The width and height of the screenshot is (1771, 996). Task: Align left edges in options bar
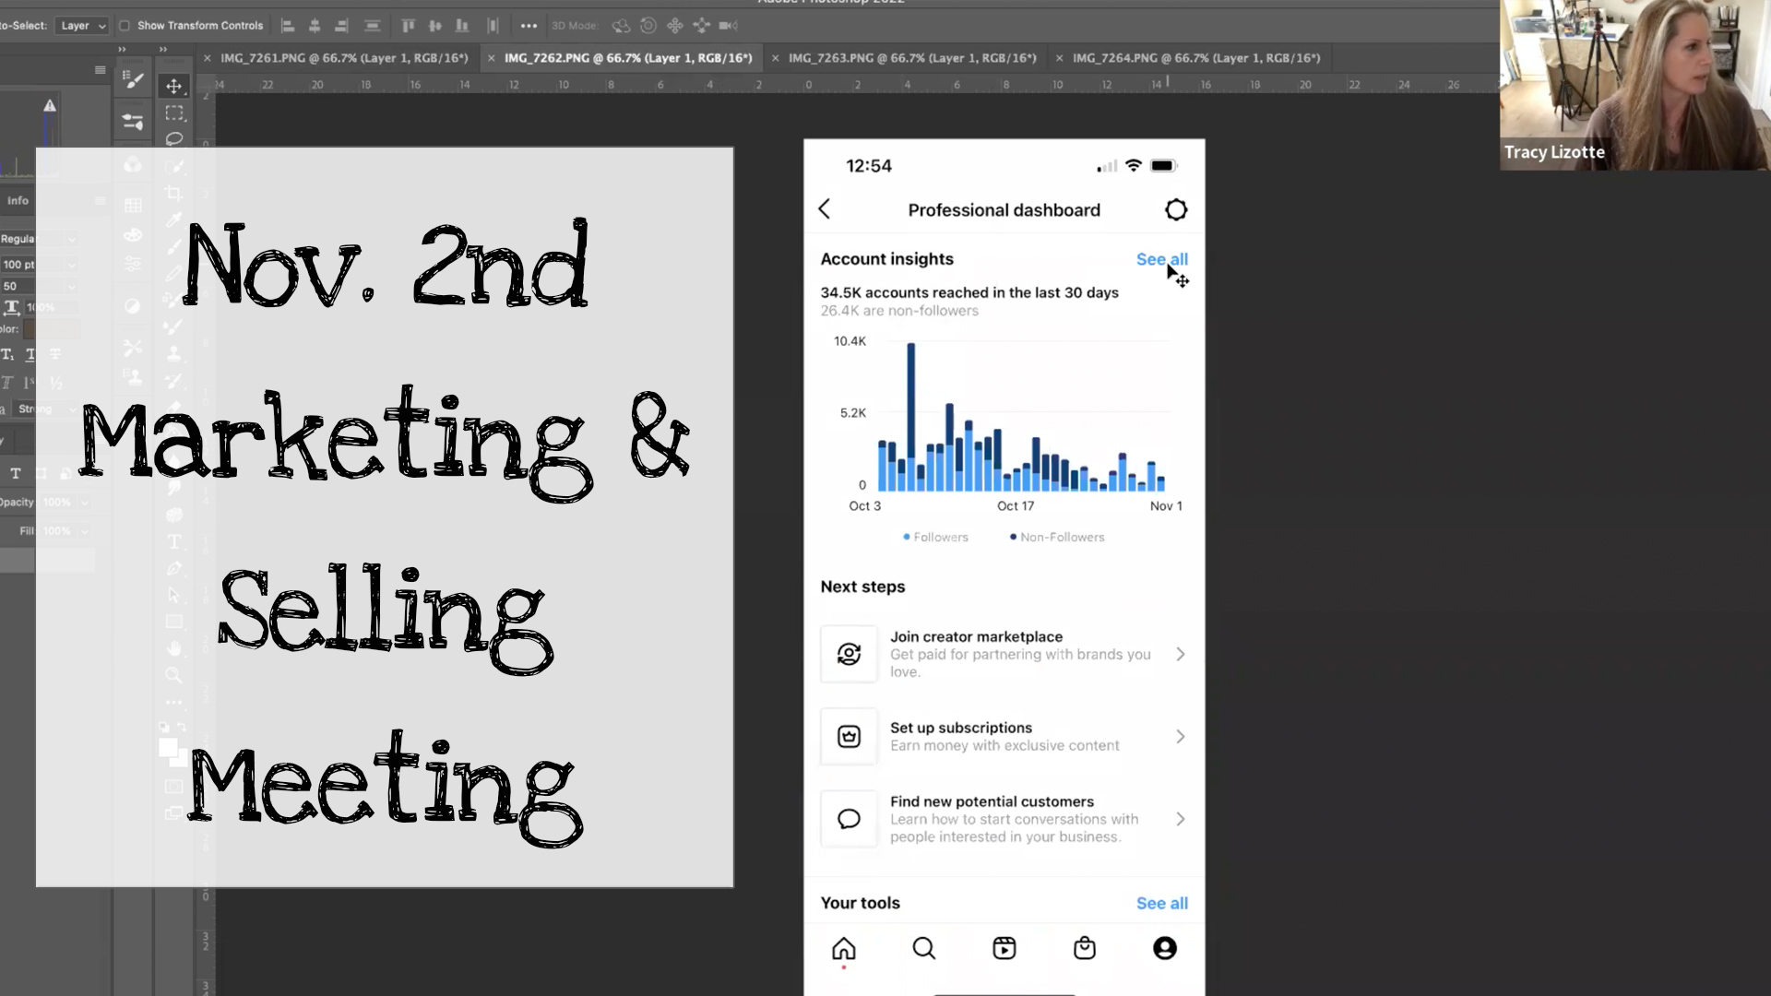(288, 26)
